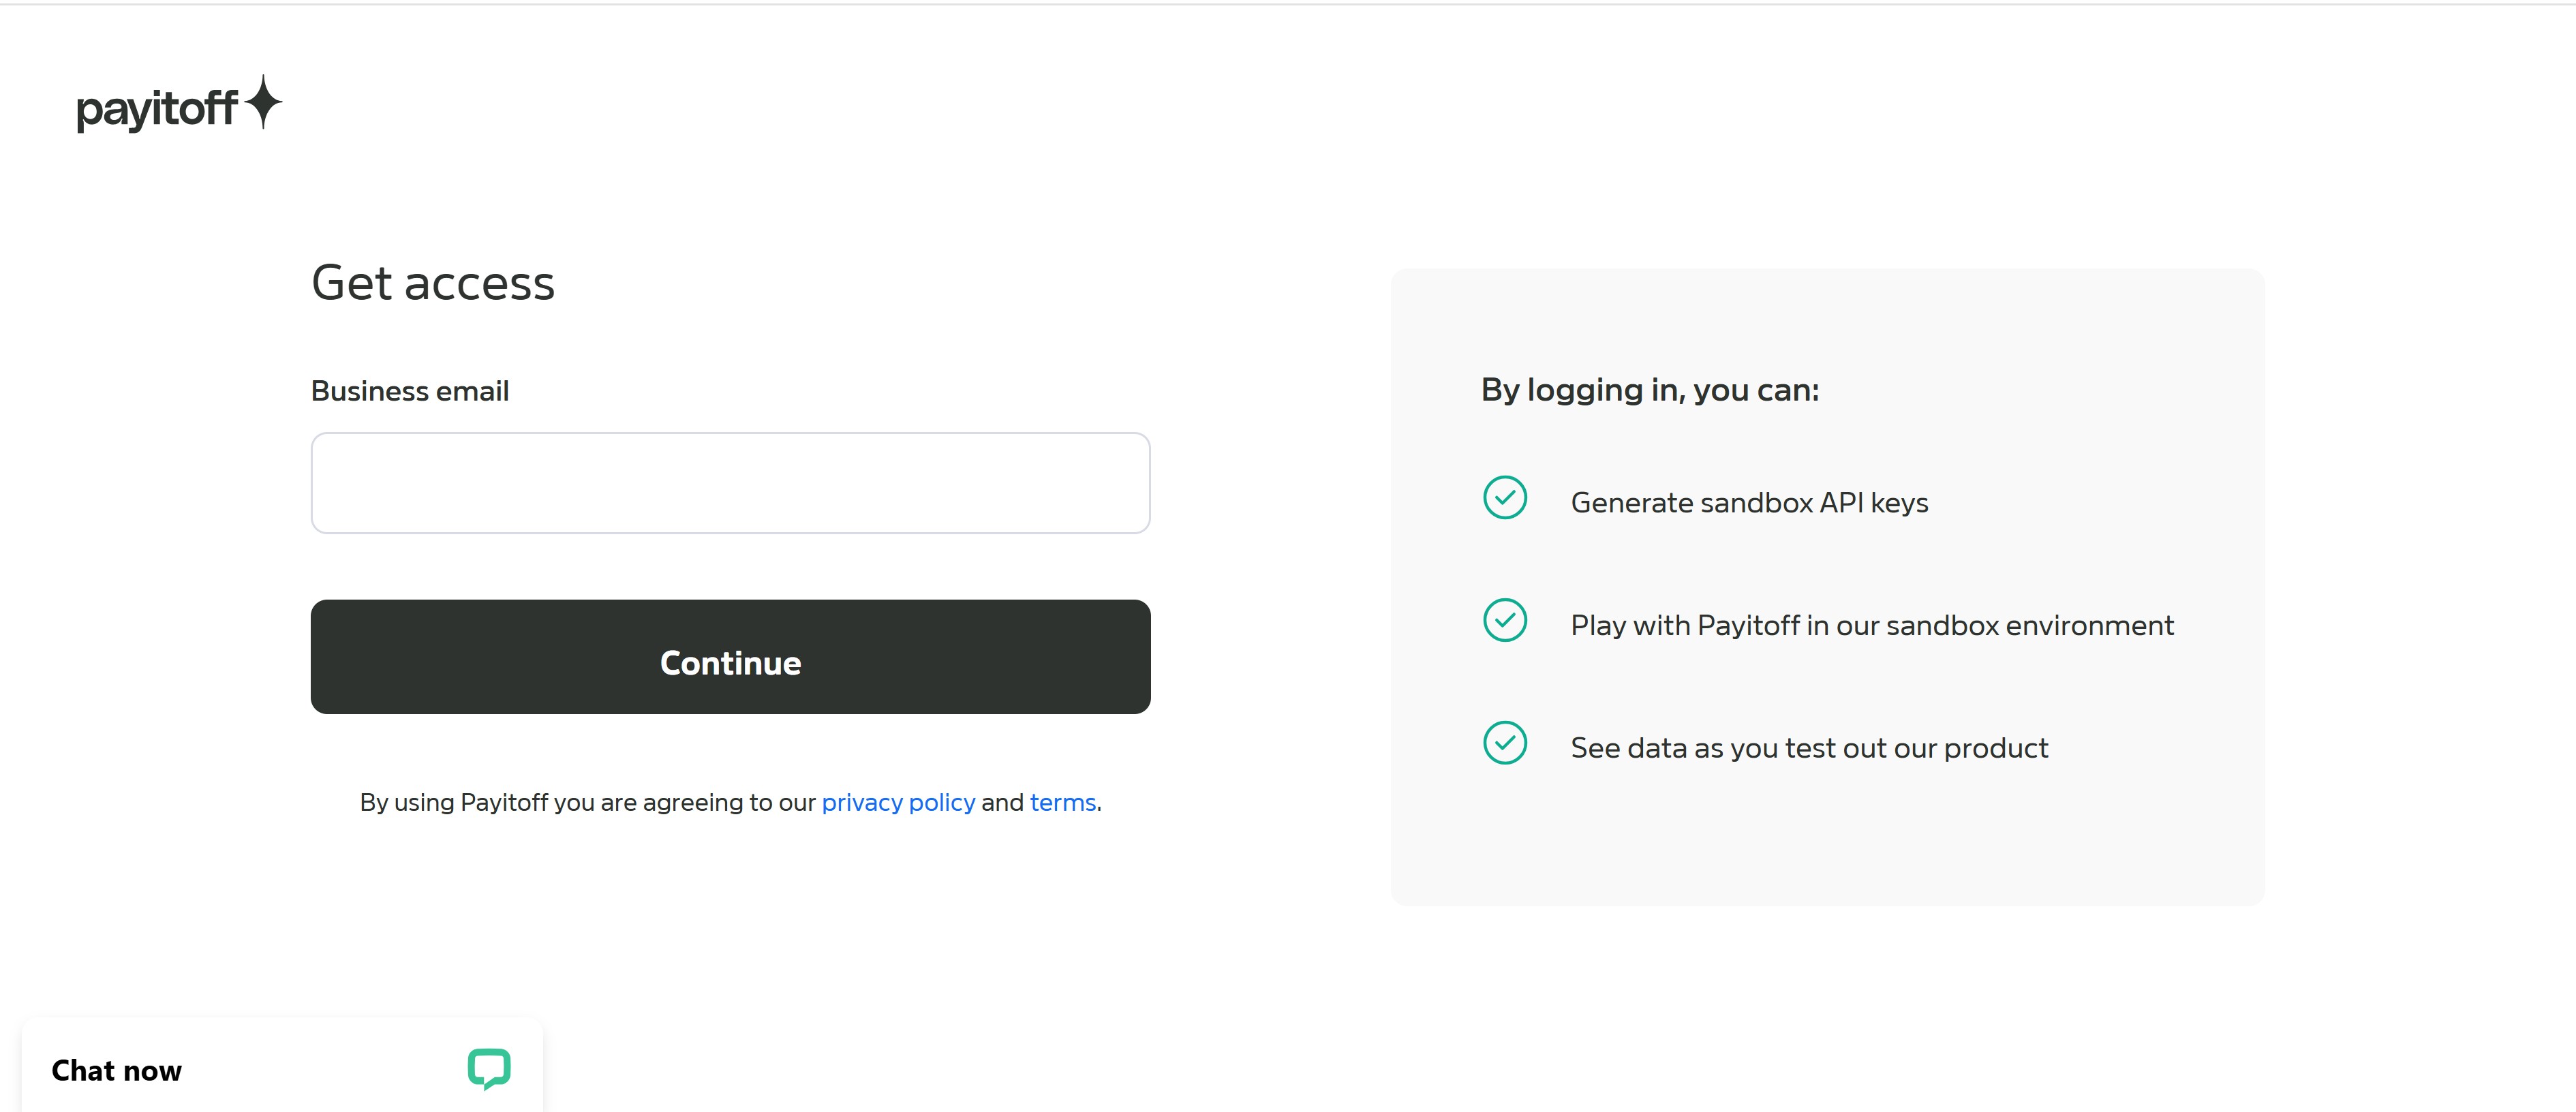Click the payitoff logo wordmark
This screenshot has width=2576, height=1112.
click(x=157, y=108)
